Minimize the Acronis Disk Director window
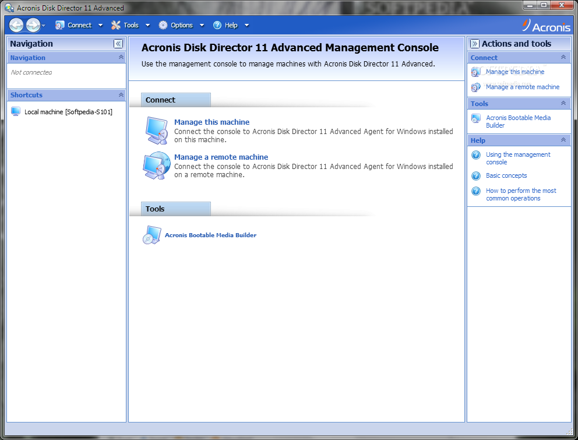The height and width of the screenshot is (440, 578). tap(530, 5)
